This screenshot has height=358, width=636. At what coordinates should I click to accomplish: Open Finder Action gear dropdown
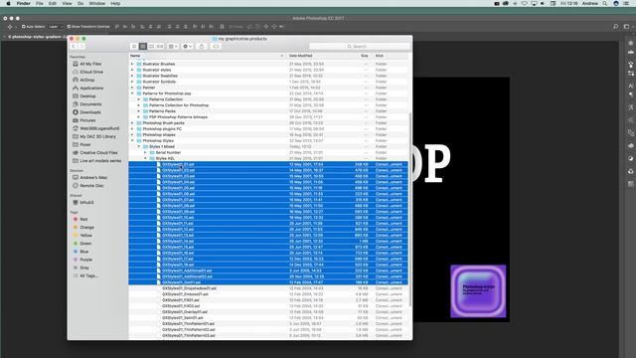click(187, 47)
